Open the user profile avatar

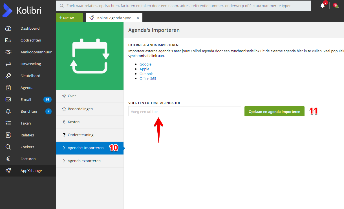point(336,5)
